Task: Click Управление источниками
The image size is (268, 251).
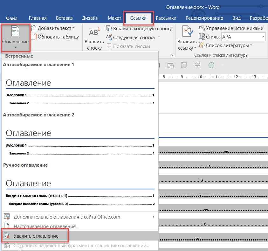Action: (231, 28)
